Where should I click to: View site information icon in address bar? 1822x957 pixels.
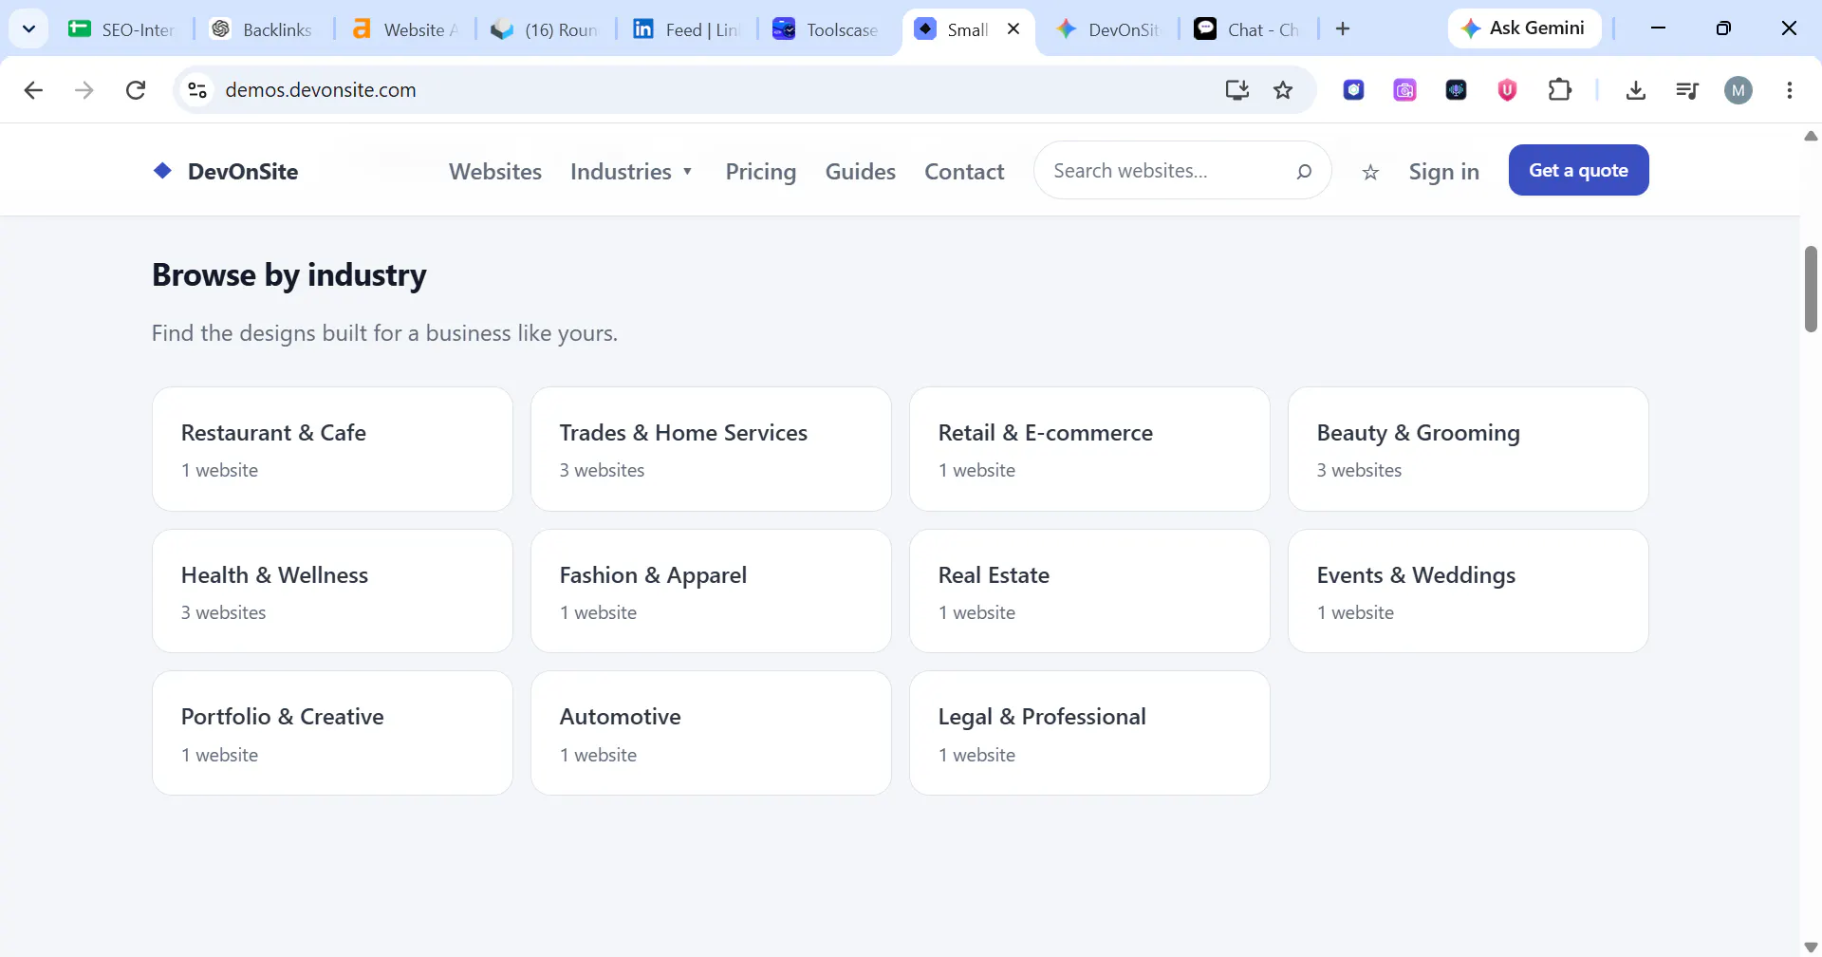197,90
